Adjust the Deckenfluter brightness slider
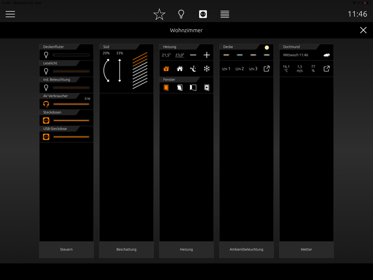Image resolution: width=373 pixels, height=280 pixels. (71, 55)
